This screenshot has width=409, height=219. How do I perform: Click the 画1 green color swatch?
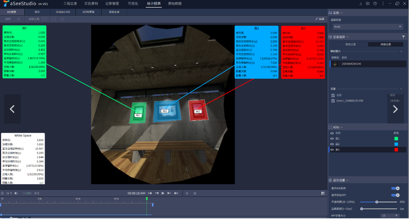(396, 139)
